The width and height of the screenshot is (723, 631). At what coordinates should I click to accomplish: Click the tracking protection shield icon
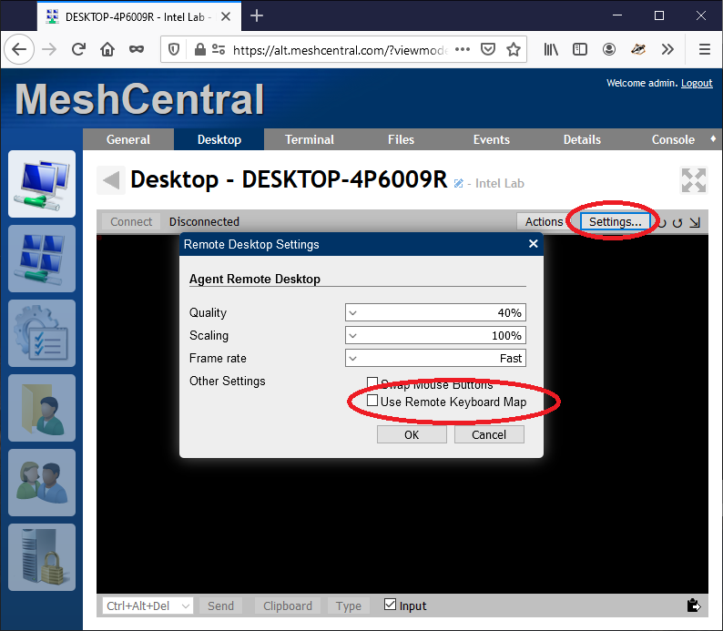[174, 49]
